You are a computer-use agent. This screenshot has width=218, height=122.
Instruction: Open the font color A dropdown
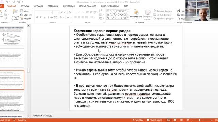[71, 17]
